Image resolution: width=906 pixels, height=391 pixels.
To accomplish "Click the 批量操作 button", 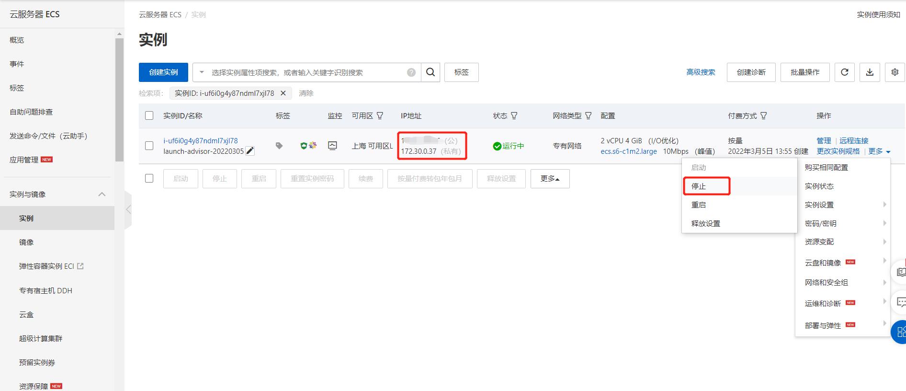I will [804, 72].
